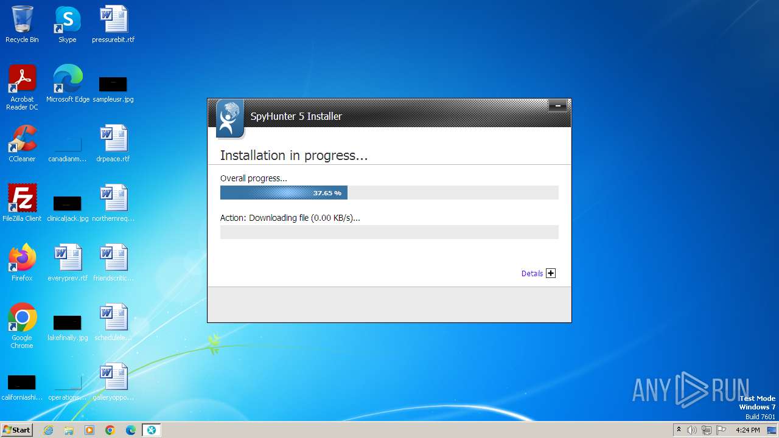Click the Action: Downloading file status text
This screenshot has width=779, height=438.
click(x=290, y=218)
